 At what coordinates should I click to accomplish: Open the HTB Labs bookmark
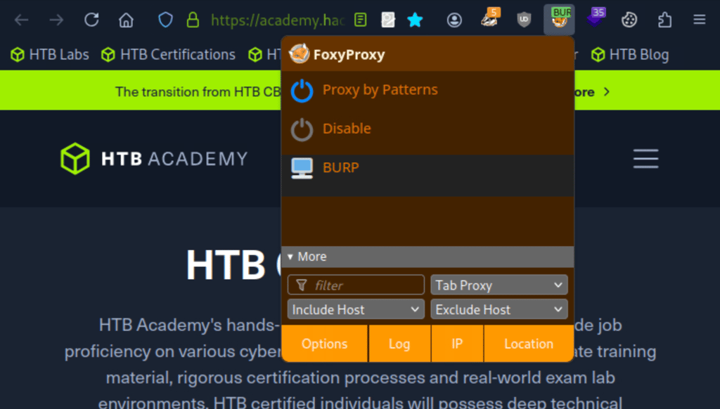(50, 55)
